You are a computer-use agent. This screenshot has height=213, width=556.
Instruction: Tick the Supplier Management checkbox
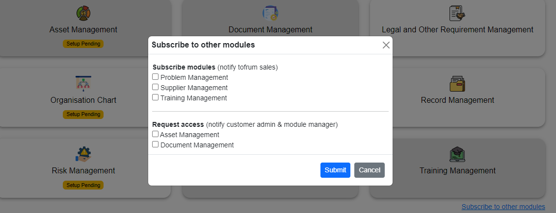(x=156, y=87)
